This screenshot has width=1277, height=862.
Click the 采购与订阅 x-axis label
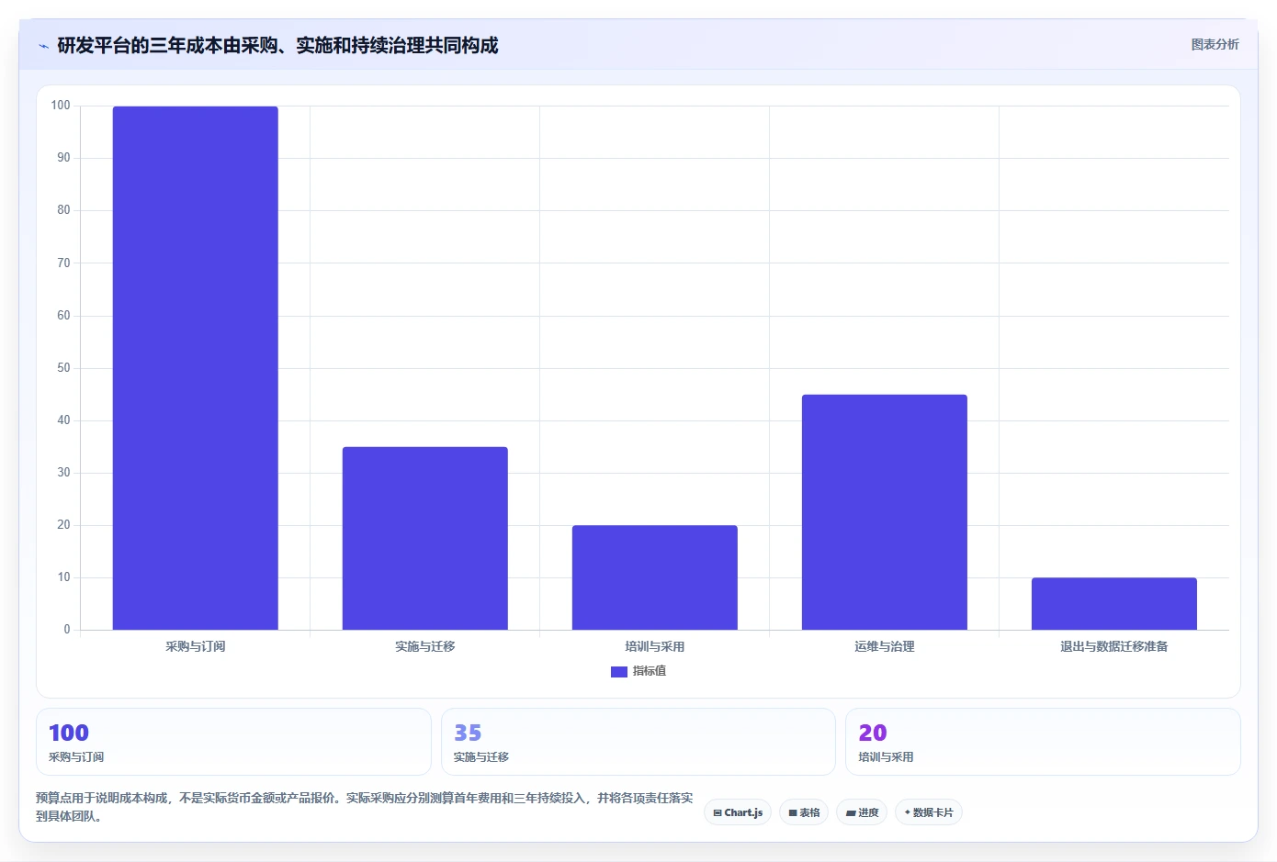click(196, 646)
